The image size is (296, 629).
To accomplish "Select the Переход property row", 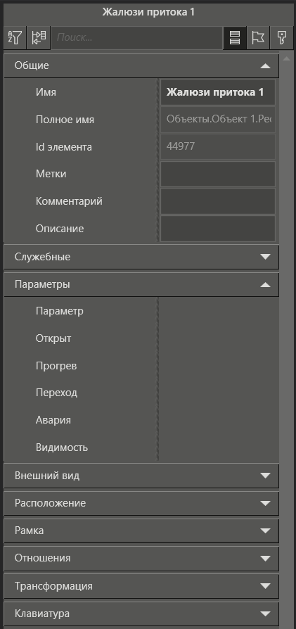I will (141, 393).
